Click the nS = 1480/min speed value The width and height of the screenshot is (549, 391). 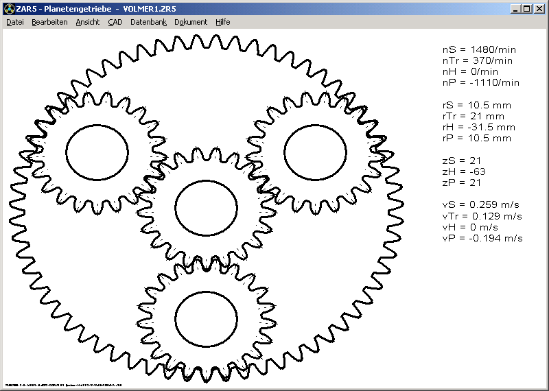(480, 49)
